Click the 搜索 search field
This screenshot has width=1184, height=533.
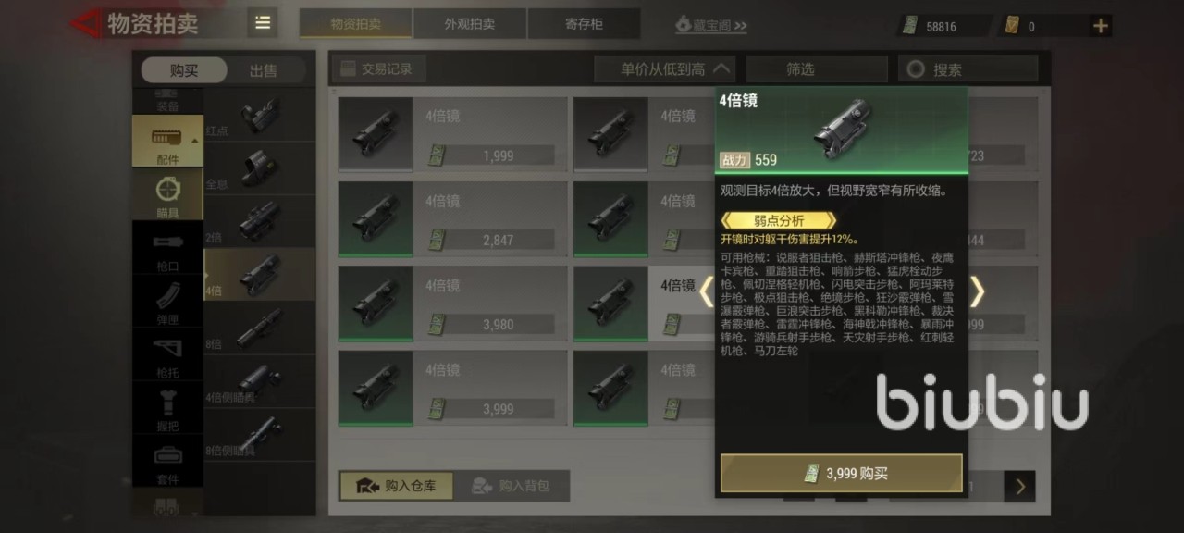coord(968,68)
